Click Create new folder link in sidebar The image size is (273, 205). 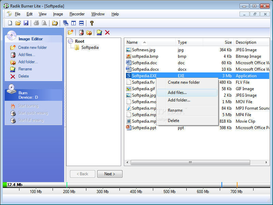32,47
